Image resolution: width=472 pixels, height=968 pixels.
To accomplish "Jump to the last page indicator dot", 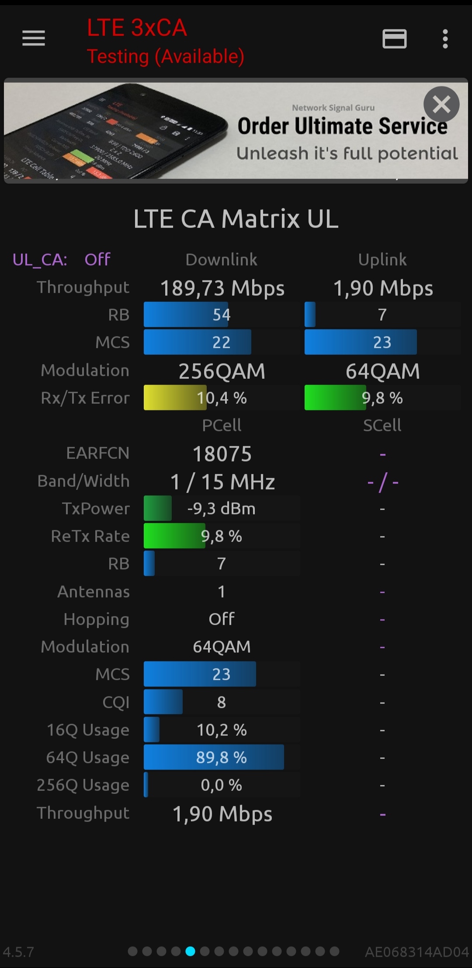I will pos(334,951).
